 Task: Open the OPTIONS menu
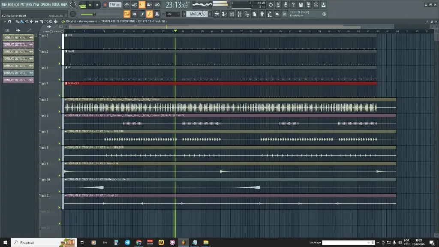pyautogui.click(x=45, y=4)
